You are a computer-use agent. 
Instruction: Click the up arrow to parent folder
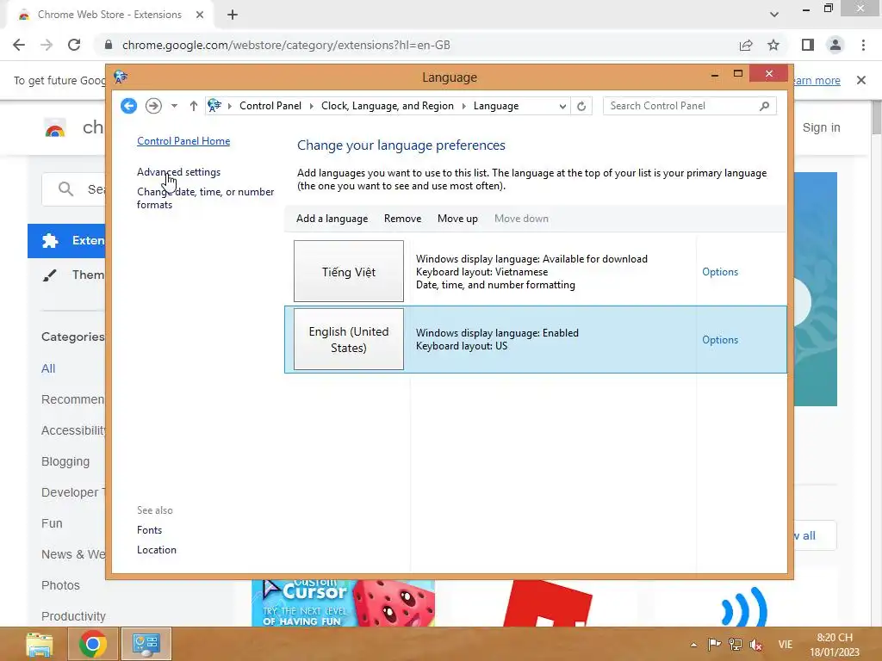tap(194, 106)
